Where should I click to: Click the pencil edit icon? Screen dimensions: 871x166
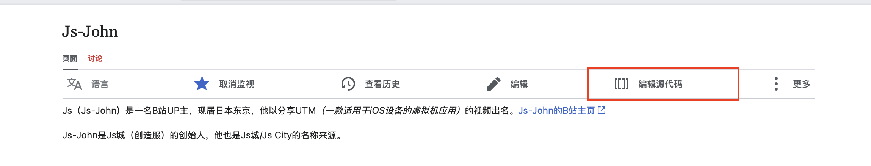[x=493, y=84]
